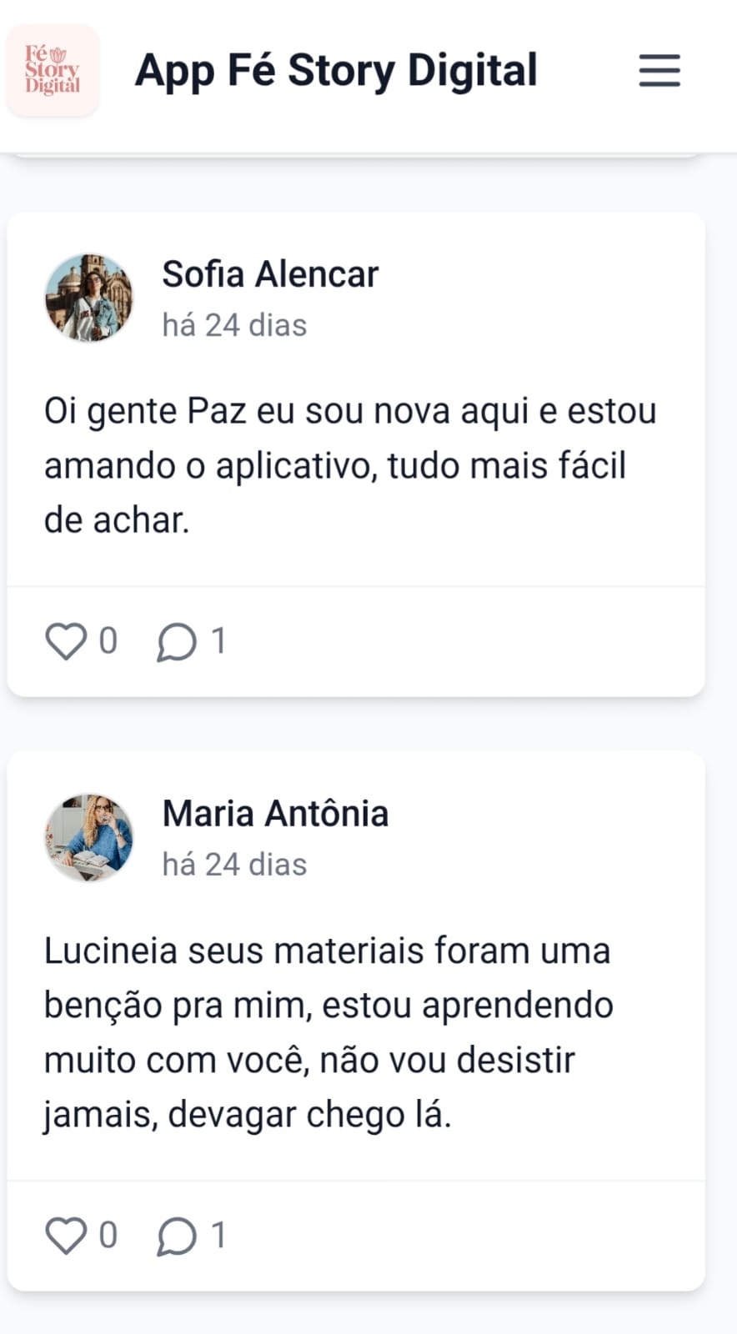
Task: Click the timestamp under Sofia Alencar
Action: tap(234, 325)
